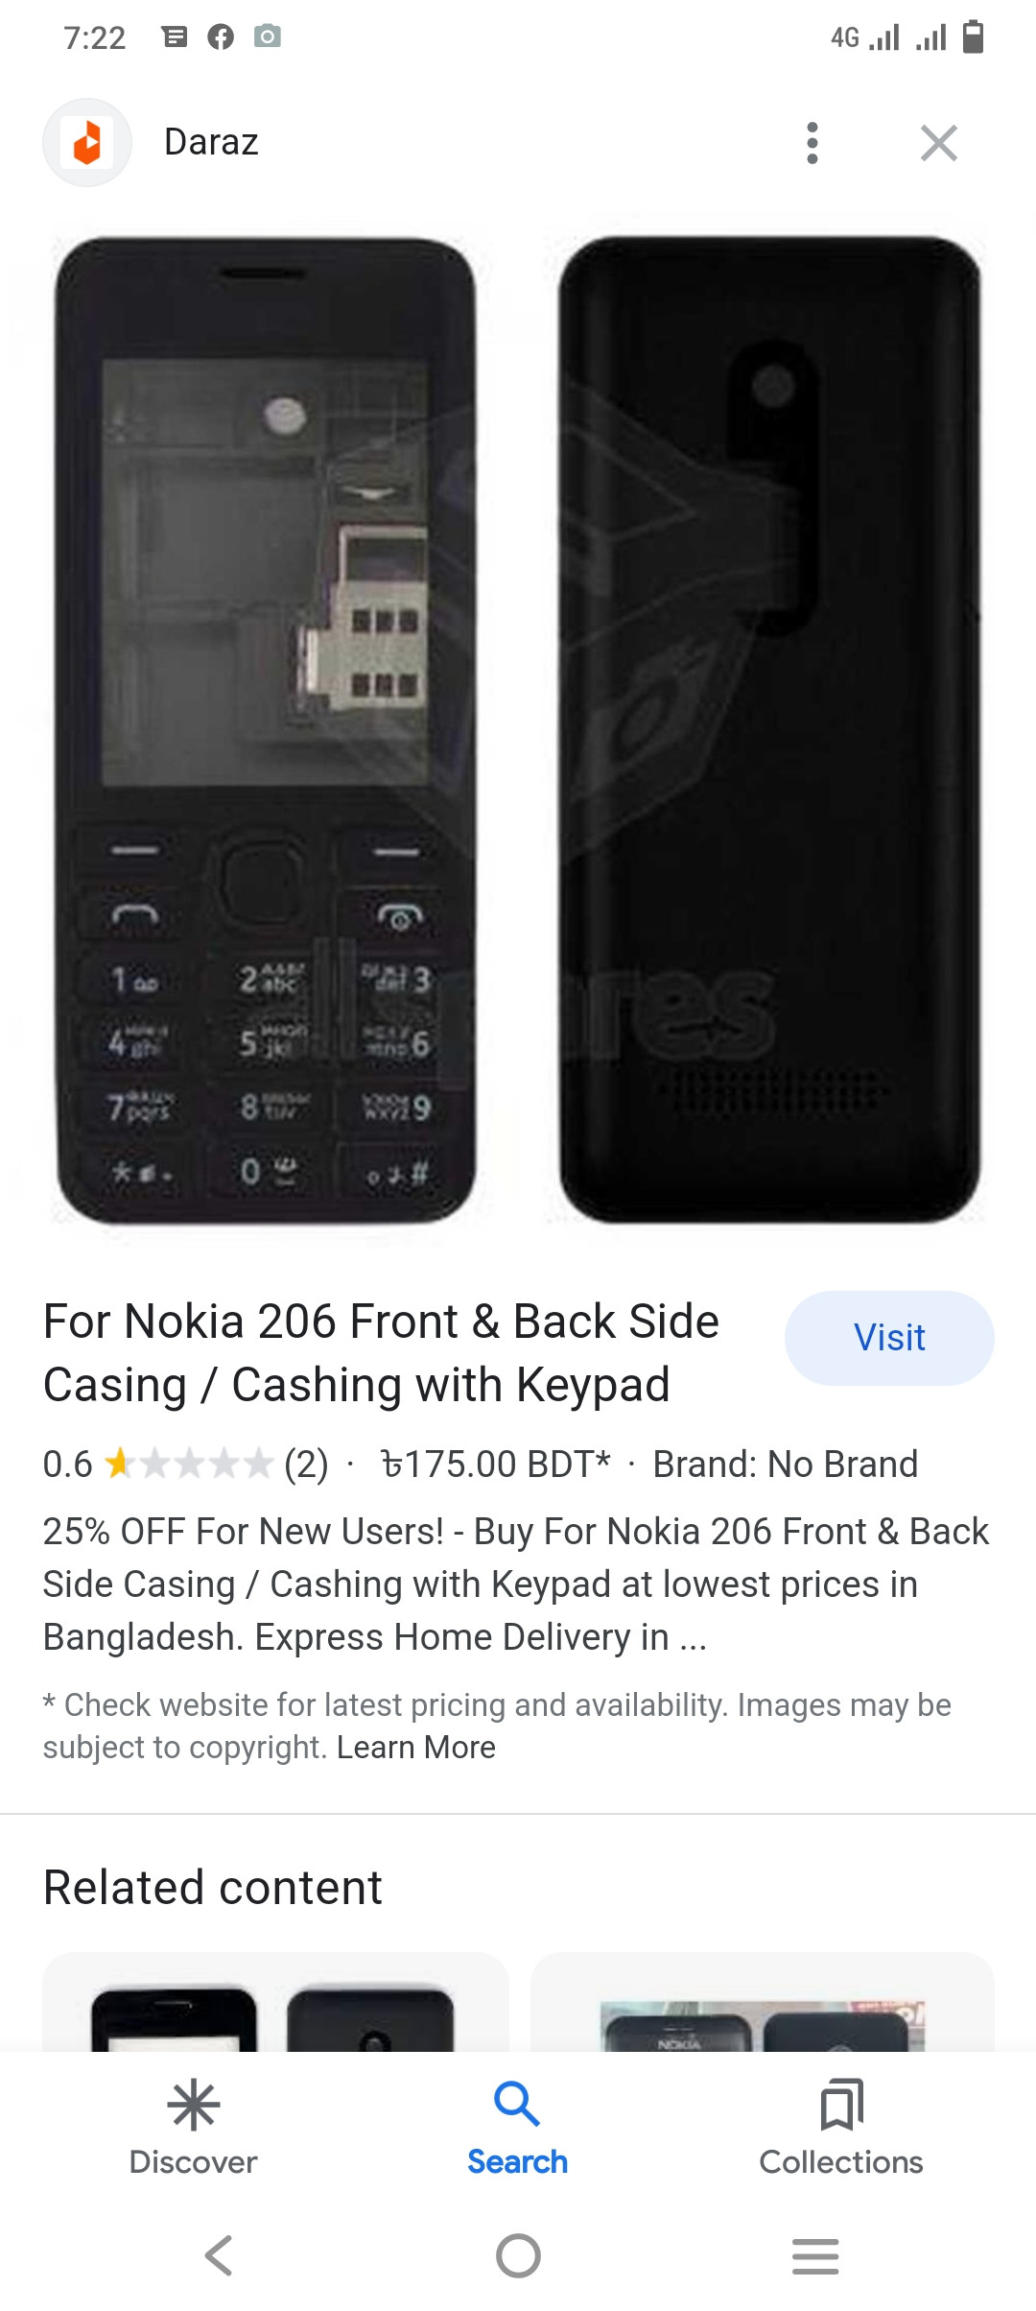Tap the Nokia 206 front casing image

point(266,729)
